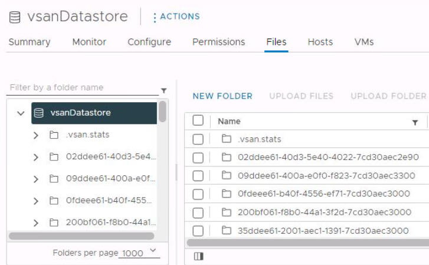Click the Filter by a folder name field
429x265 pixels.
(x=82, y=87)
